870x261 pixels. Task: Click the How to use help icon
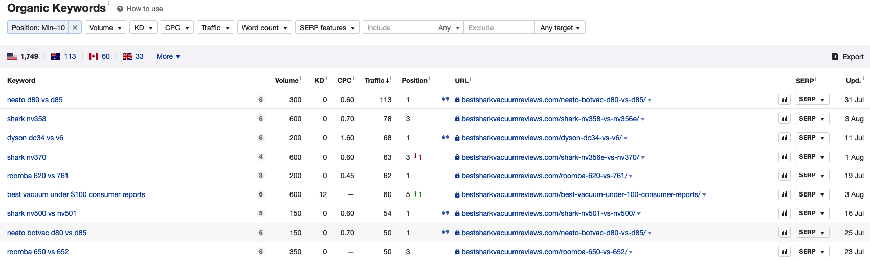[120, 9]
